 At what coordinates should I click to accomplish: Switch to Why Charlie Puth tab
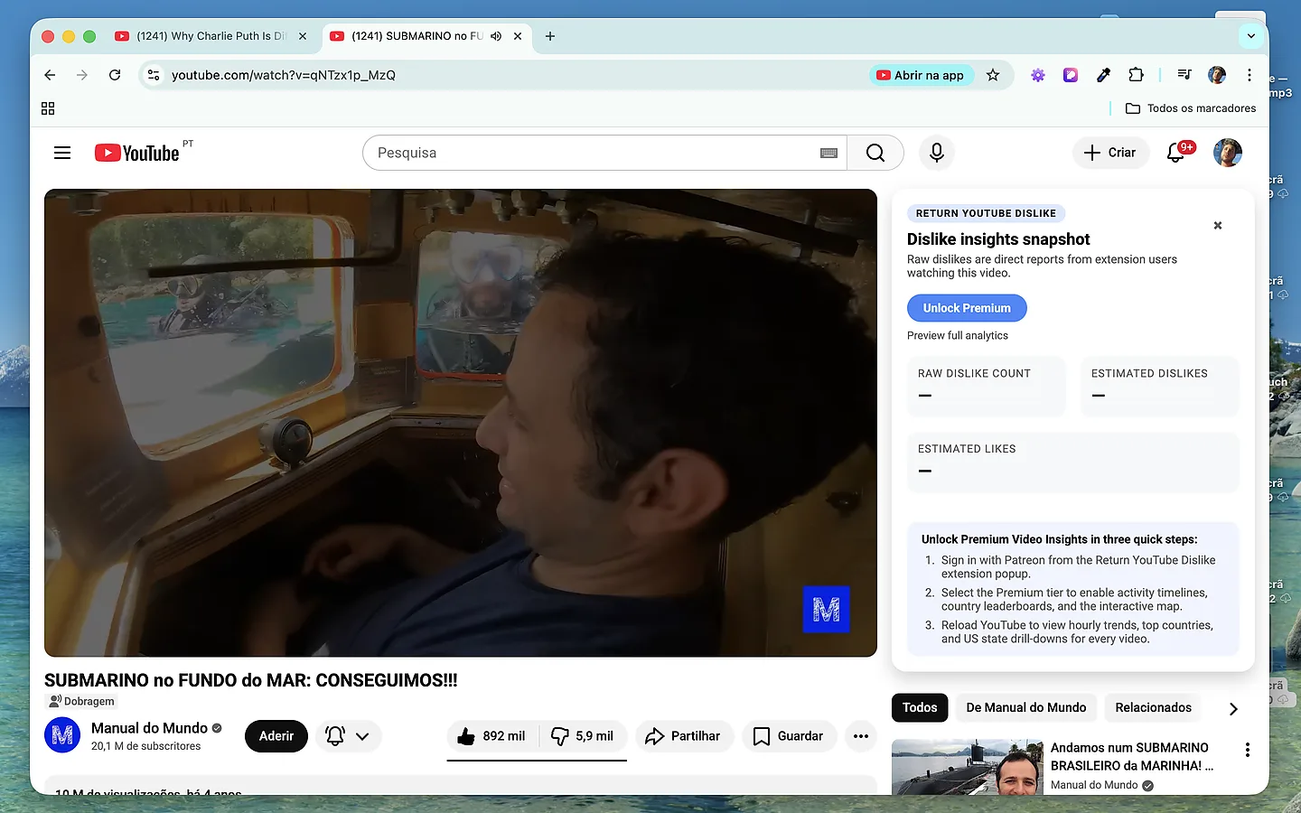coord(211,36)
